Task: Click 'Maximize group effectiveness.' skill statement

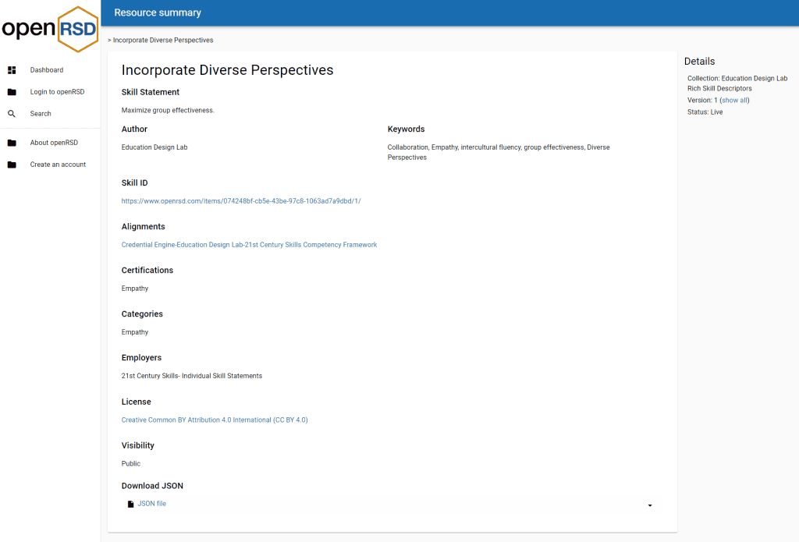Action: click(x=168, y=111)
